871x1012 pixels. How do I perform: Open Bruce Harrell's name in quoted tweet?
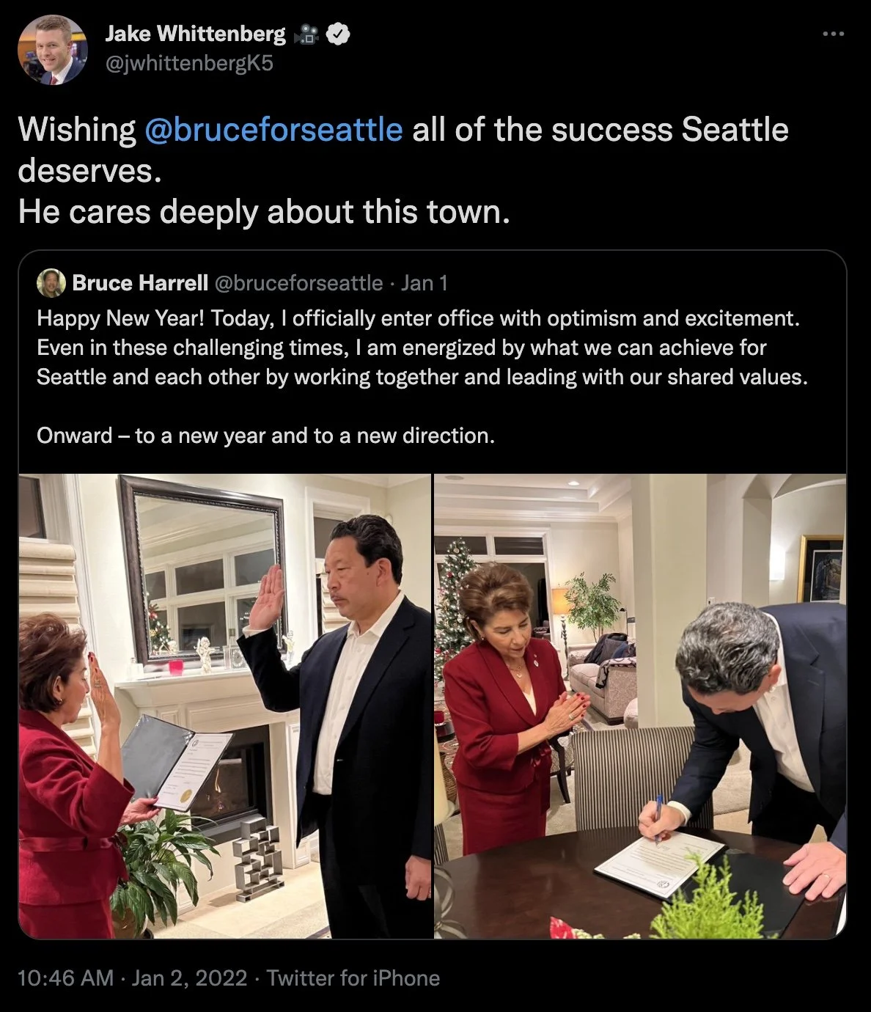140,283
